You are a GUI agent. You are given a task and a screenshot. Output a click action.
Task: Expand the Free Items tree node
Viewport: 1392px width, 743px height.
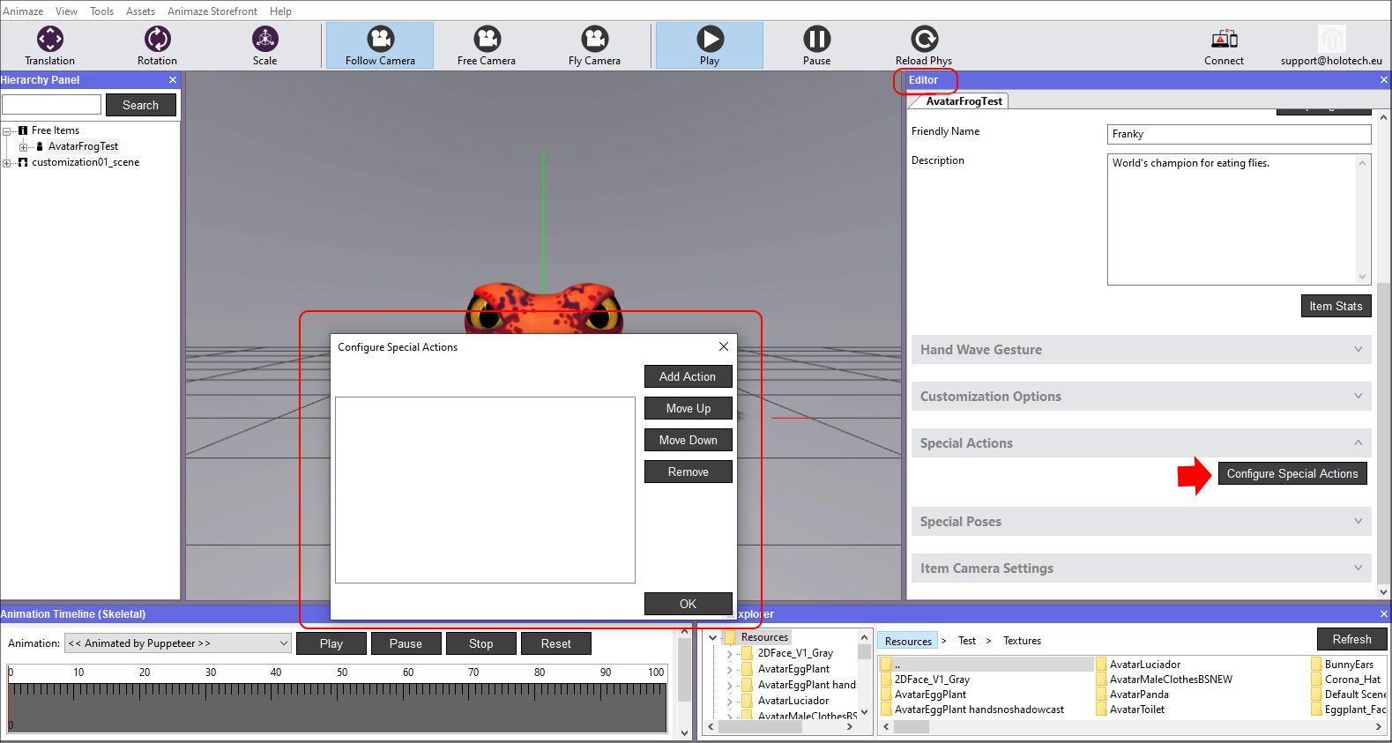click(x=7, y=130)
